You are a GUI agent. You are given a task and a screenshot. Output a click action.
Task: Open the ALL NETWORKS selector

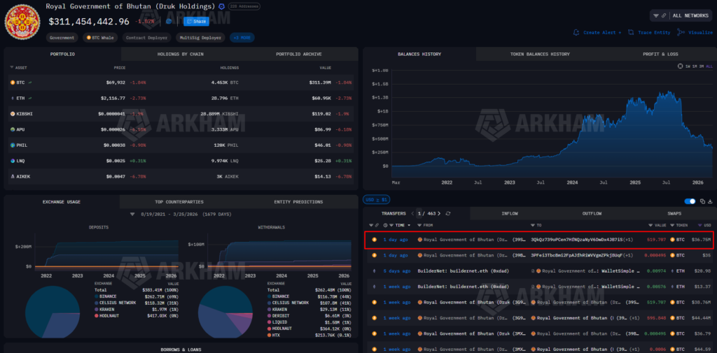click(x=690, y=15)
